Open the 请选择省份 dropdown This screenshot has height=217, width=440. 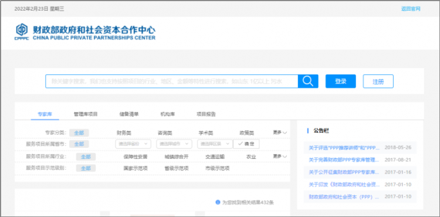coord(133,144)
